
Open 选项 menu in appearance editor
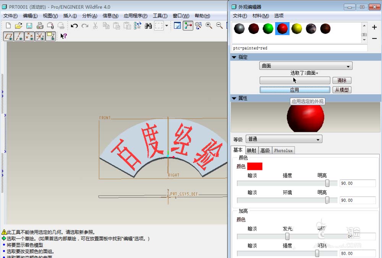click(279, 16)
